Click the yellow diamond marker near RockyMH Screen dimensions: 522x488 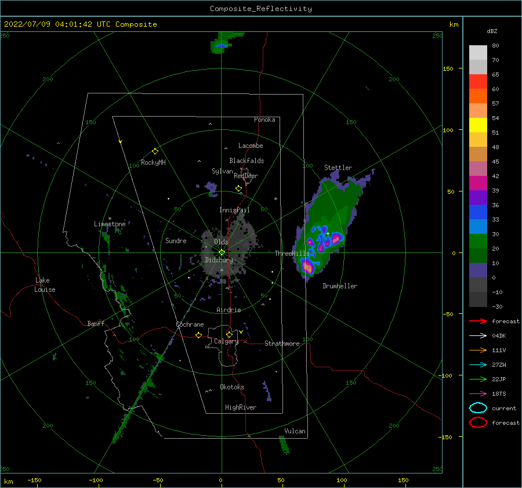coord(155,151)
